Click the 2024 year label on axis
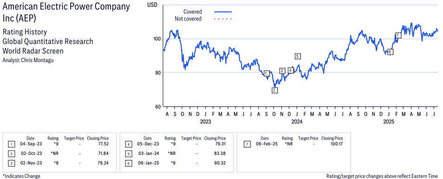This screenshot has width=443, height=179. (297, 121)
